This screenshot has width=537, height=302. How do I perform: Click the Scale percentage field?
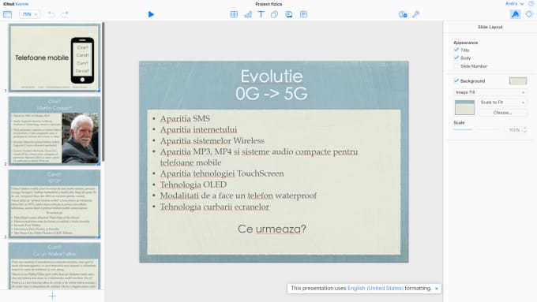[513, 130]
